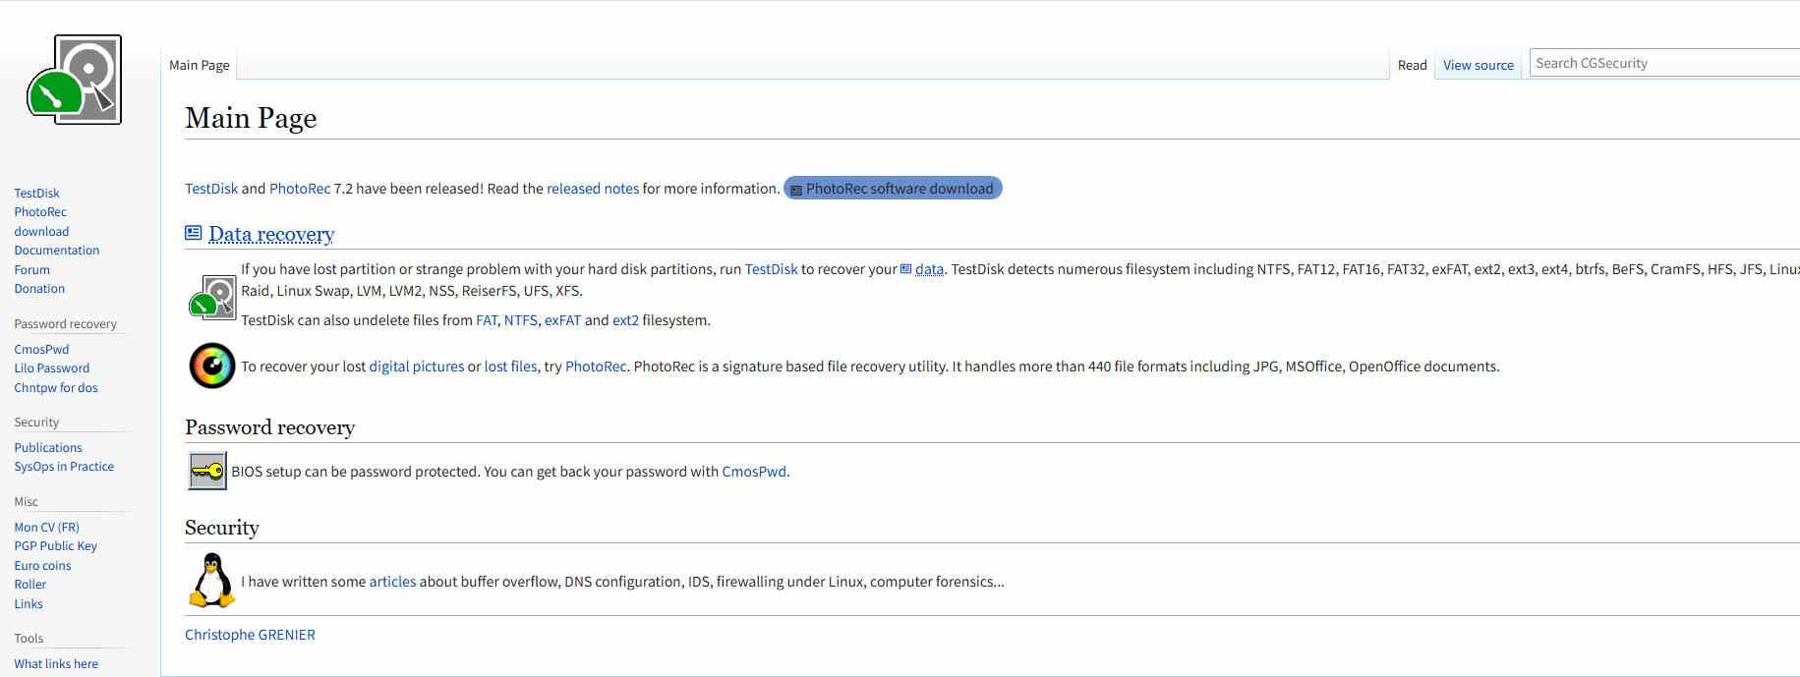Open Links in the sidebar
The width and height of the screenshot is (1800, 677).
tap(29, 604)
